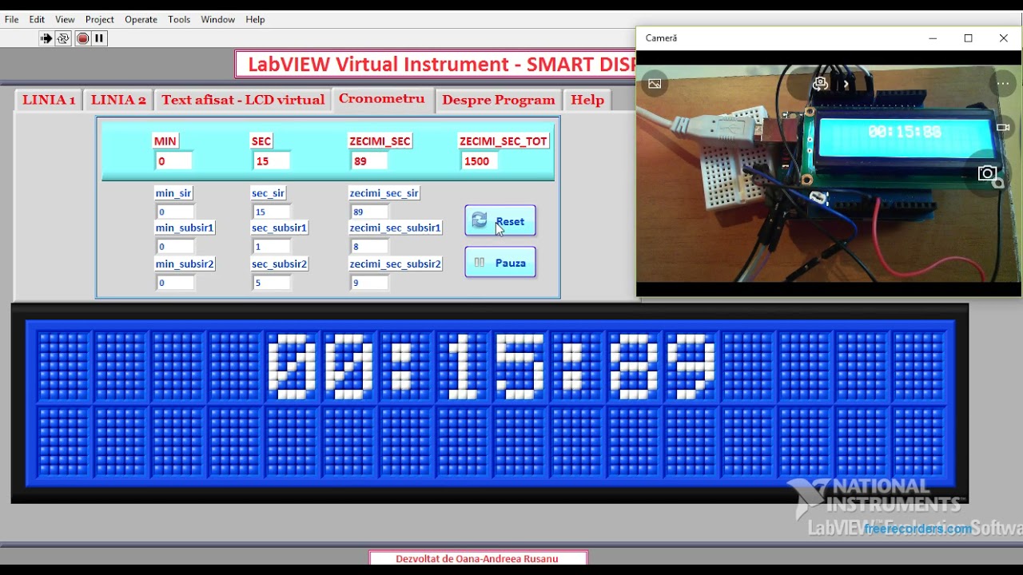Switch camera using the rotate camera icon
This screenshot has height=575, width=1023.
(x=820, y=84)
